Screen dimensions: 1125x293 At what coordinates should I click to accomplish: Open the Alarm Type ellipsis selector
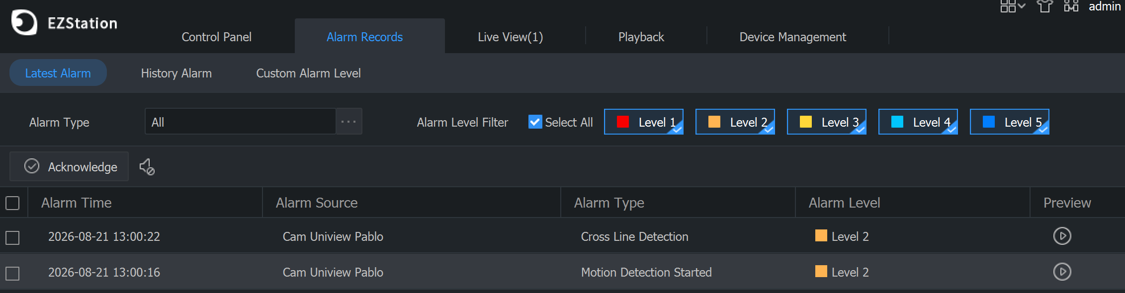(348, 121)
